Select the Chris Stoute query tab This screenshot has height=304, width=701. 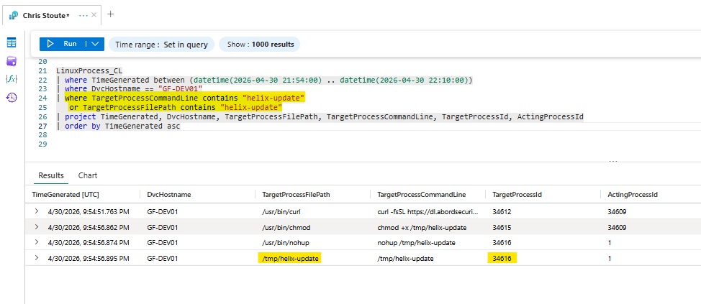(x=46, y=15)
